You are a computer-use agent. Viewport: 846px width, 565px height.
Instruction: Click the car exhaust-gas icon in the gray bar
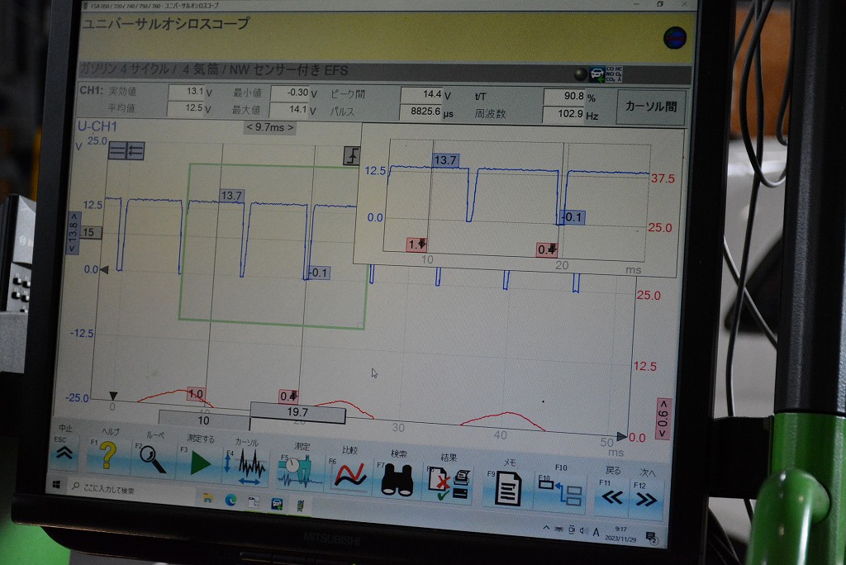(x=596, y=74)
